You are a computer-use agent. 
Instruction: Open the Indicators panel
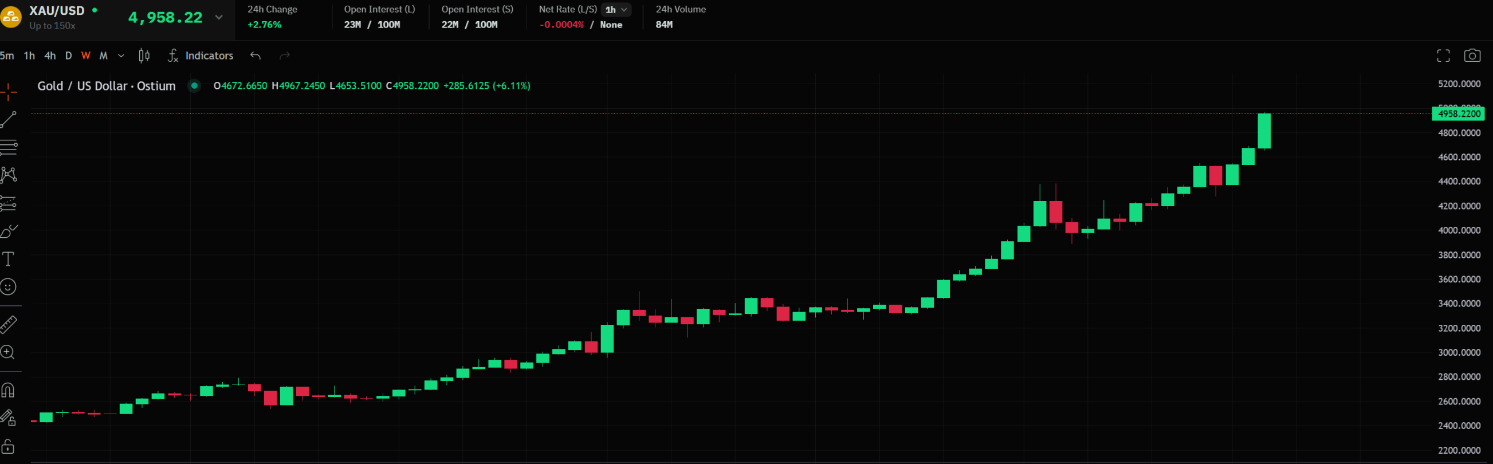tap(201, 56)
